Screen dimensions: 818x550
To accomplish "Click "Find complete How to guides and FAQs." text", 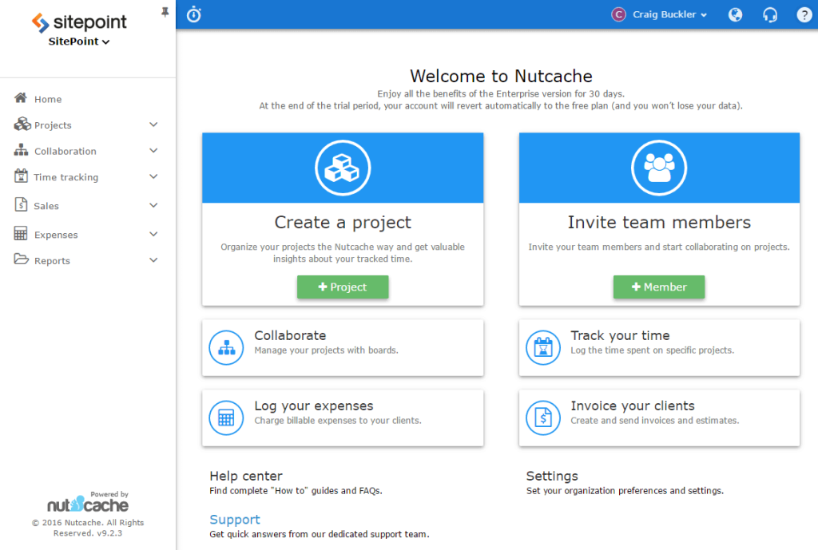I will [x=296, y=491].
